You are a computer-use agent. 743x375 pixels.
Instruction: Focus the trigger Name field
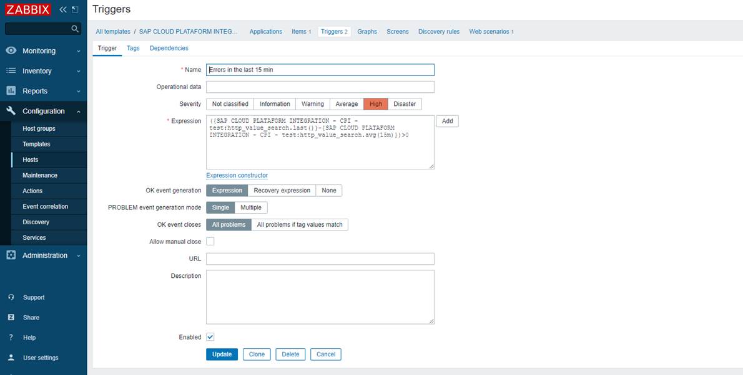coord(320,70)
